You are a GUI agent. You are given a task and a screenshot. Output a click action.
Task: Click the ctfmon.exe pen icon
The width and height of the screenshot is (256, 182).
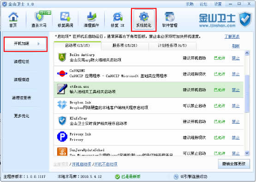click(x=62, y=89)
